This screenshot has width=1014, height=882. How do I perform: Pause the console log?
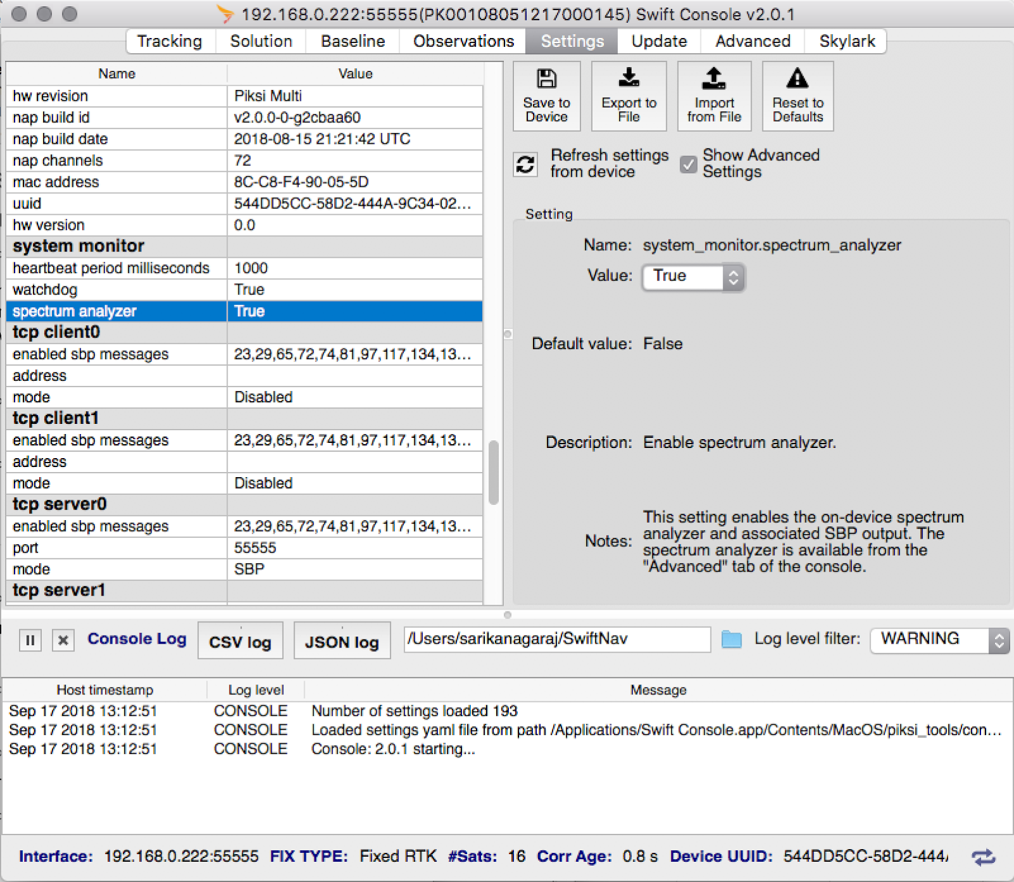click(x=30, y=641)
